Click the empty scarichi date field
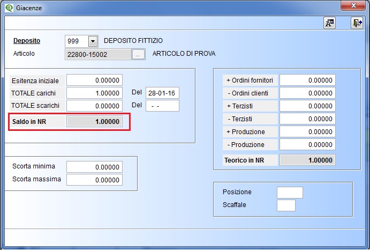Image resolution: width=370 pixels, height=250 pixels. (x=162, y=106)
